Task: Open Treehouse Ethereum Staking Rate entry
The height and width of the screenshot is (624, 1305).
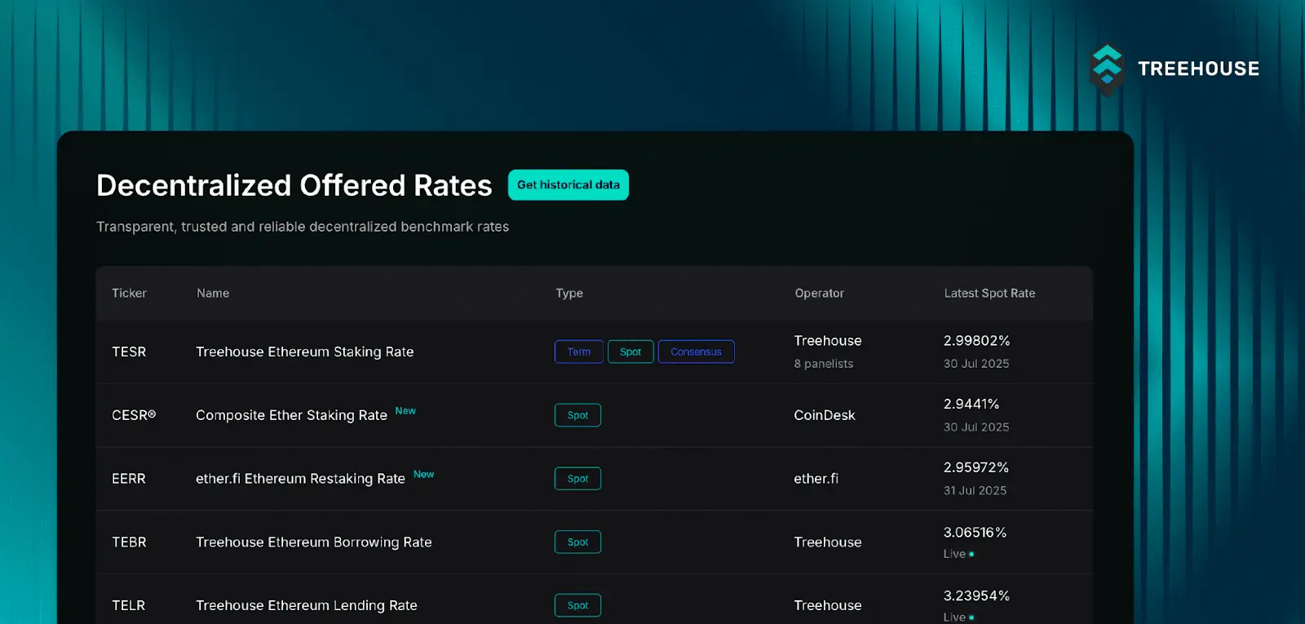Action: click(x=305, y=352)
